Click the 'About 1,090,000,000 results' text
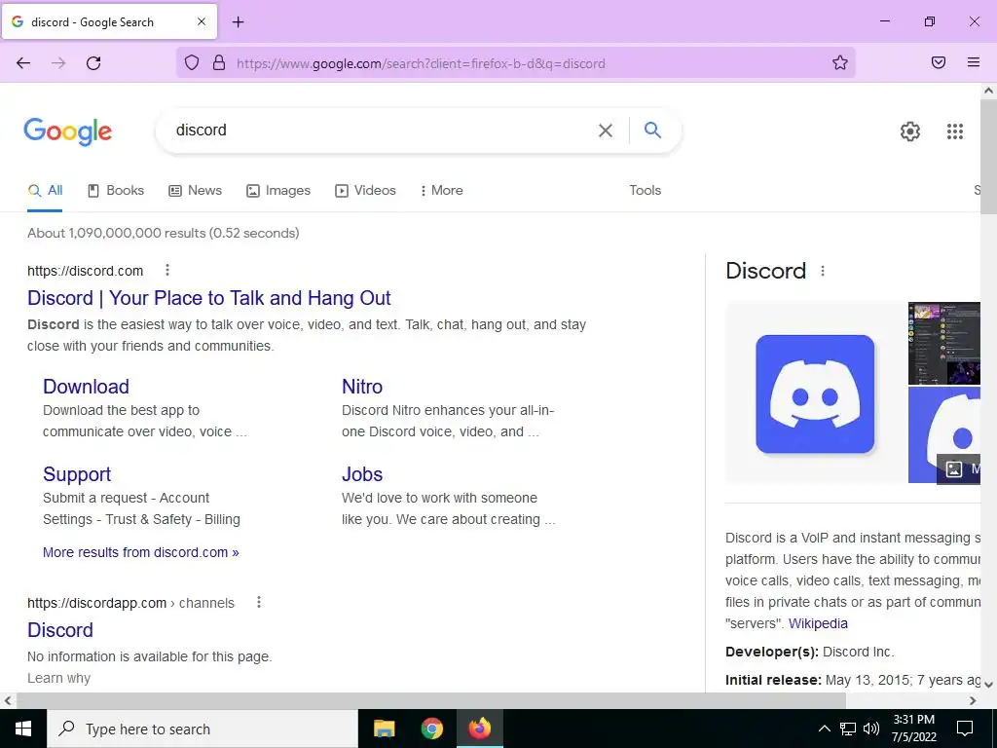Screen dimensions: 997x748 (x=163, y=233)
